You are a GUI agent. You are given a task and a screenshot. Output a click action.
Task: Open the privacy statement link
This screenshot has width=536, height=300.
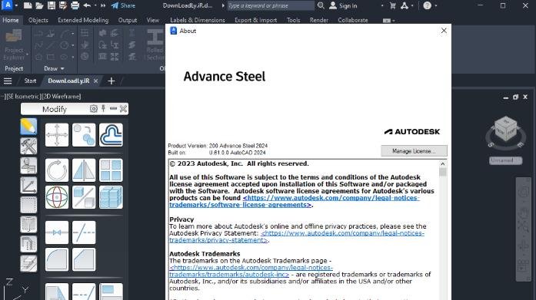297,236
